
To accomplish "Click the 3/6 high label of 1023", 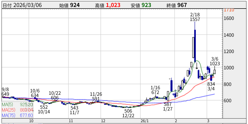I will [x=215, y=61].
